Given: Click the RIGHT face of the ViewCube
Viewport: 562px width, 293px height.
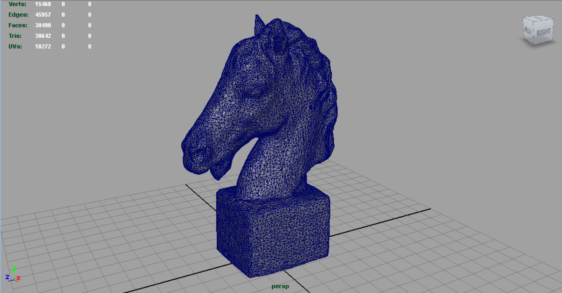Looking at the screenshot, I should click(x=543, y=33).
